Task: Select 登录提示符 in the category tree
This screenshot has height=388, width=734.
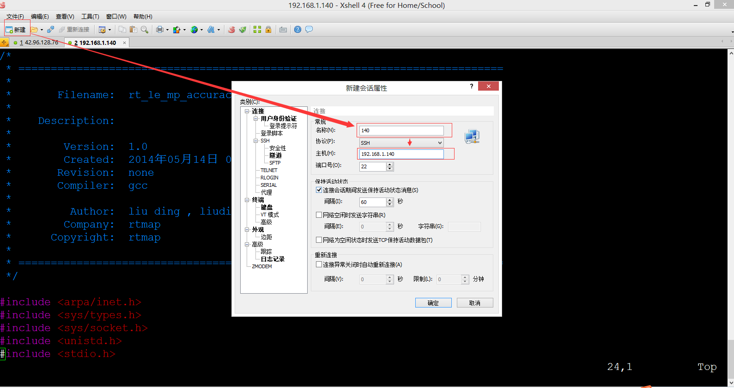Action: (x=283, y=126)
